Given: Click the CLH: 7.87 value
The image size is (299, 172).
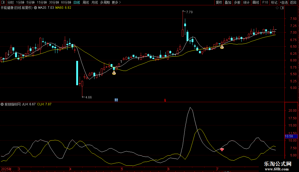Looking at the screenshot, I should (44, 104).
